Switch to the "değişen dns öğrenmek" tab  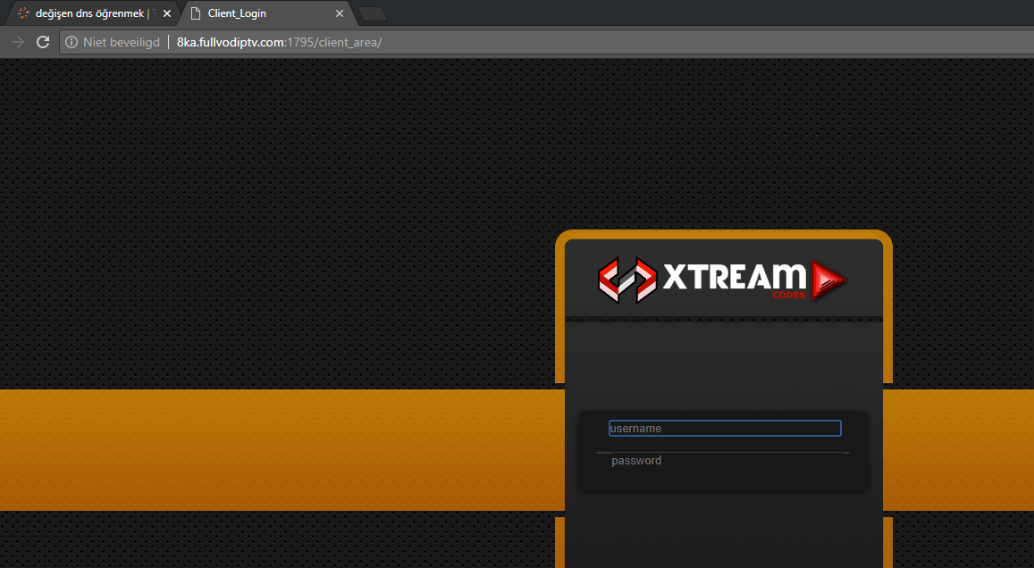(x=92, y=13)
